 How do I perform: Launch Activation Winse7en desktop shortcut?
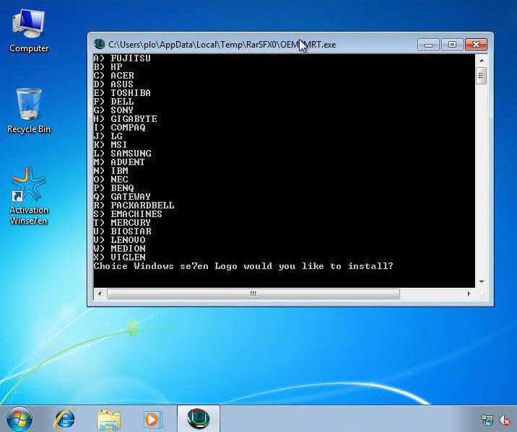[x=29, y=197]
